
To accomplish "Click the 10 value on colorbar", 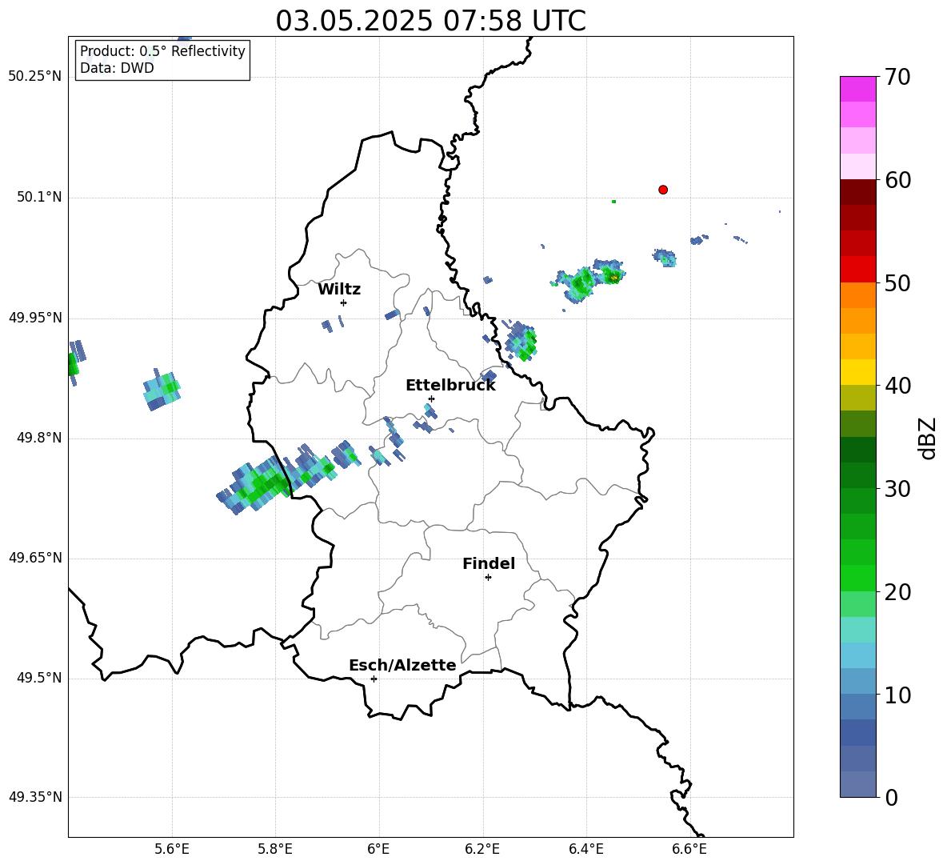I will click(x=897, y=695).
